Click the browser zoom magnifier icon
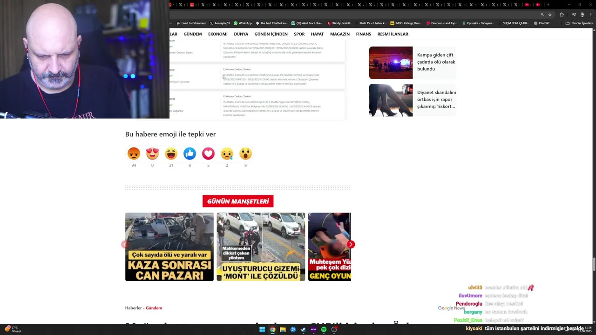 coord(542,14)
